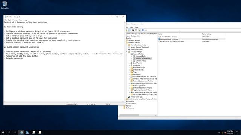Open the View menu in Policy Management Editor
This screenshot has width=241, height=135.
coord(131,27)
